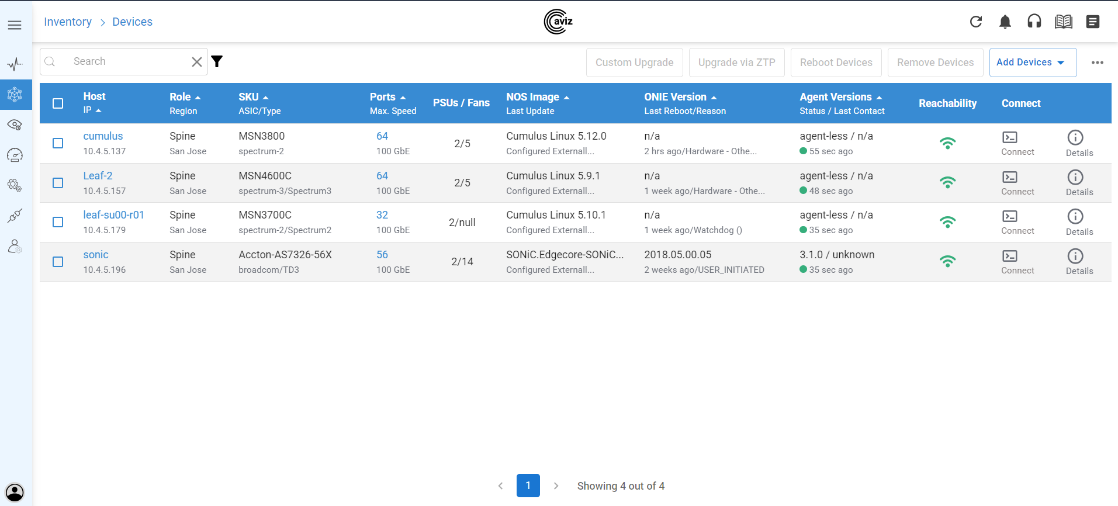This screenshot has width=1118, height=506.
Task: Go to next page arrow
Action: click(556, 486)
